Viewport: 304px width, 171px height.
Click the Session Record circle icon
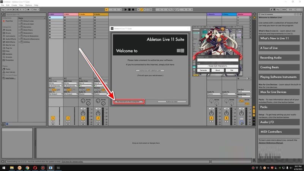click(150, 9)
